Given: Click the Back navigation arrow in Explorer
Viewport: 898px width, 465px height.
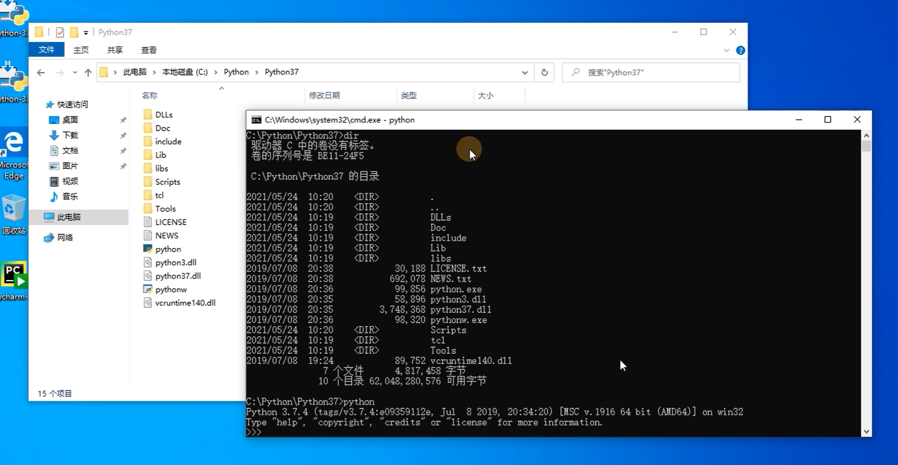Looking at the screenshot, I should point(41,72).
